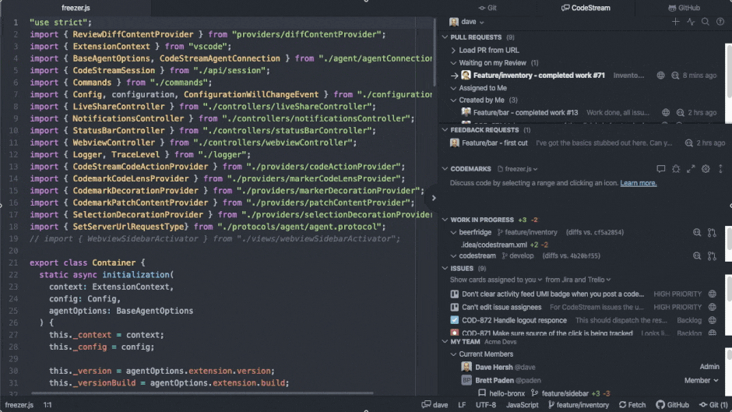Click LF line ending in status bar
Screen dimensions: 732x412
(462, 405)
